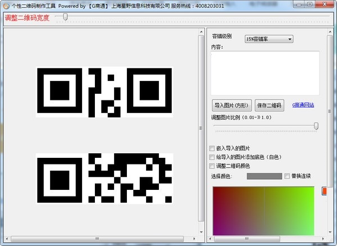This screenshot has width=337, height=246.
Task: Click the orange-red color swatch beside the palette
Action: coord(324,191)
